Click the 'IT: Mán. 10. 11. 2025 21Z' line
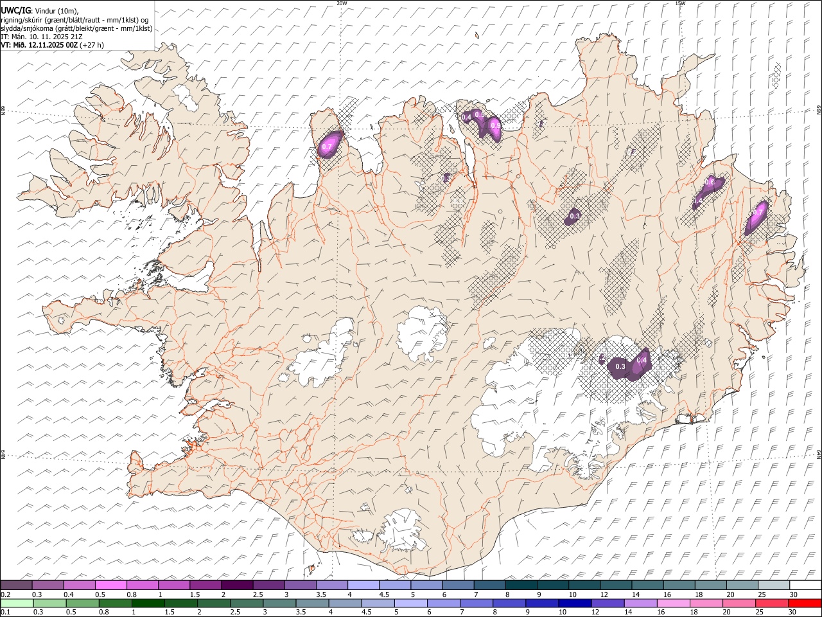822x617 pixels. click(x=42, y=37)
